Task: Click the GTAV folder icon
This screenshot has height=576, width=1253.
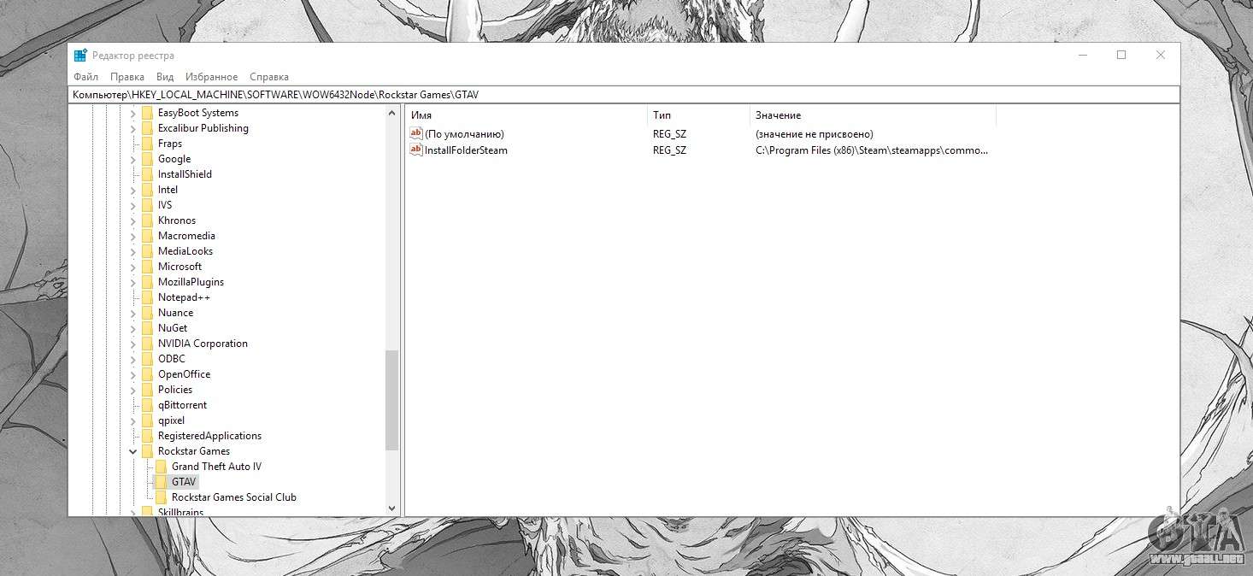Action: 162,482
